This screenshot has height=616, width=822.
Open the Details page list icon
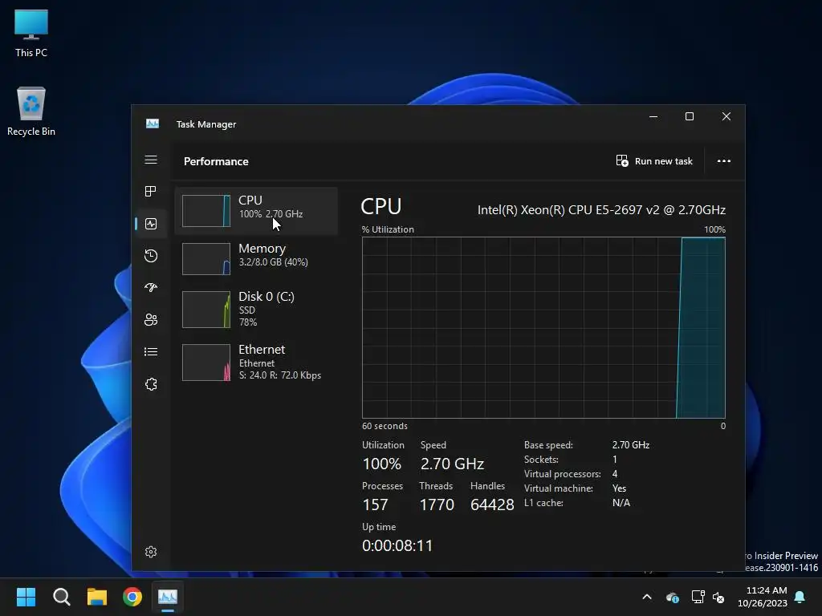coord(151,351)
